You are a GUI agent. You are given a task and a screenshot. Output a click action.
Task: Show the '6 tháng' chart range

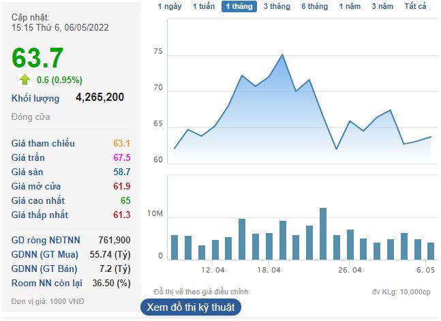pos(314,6)
